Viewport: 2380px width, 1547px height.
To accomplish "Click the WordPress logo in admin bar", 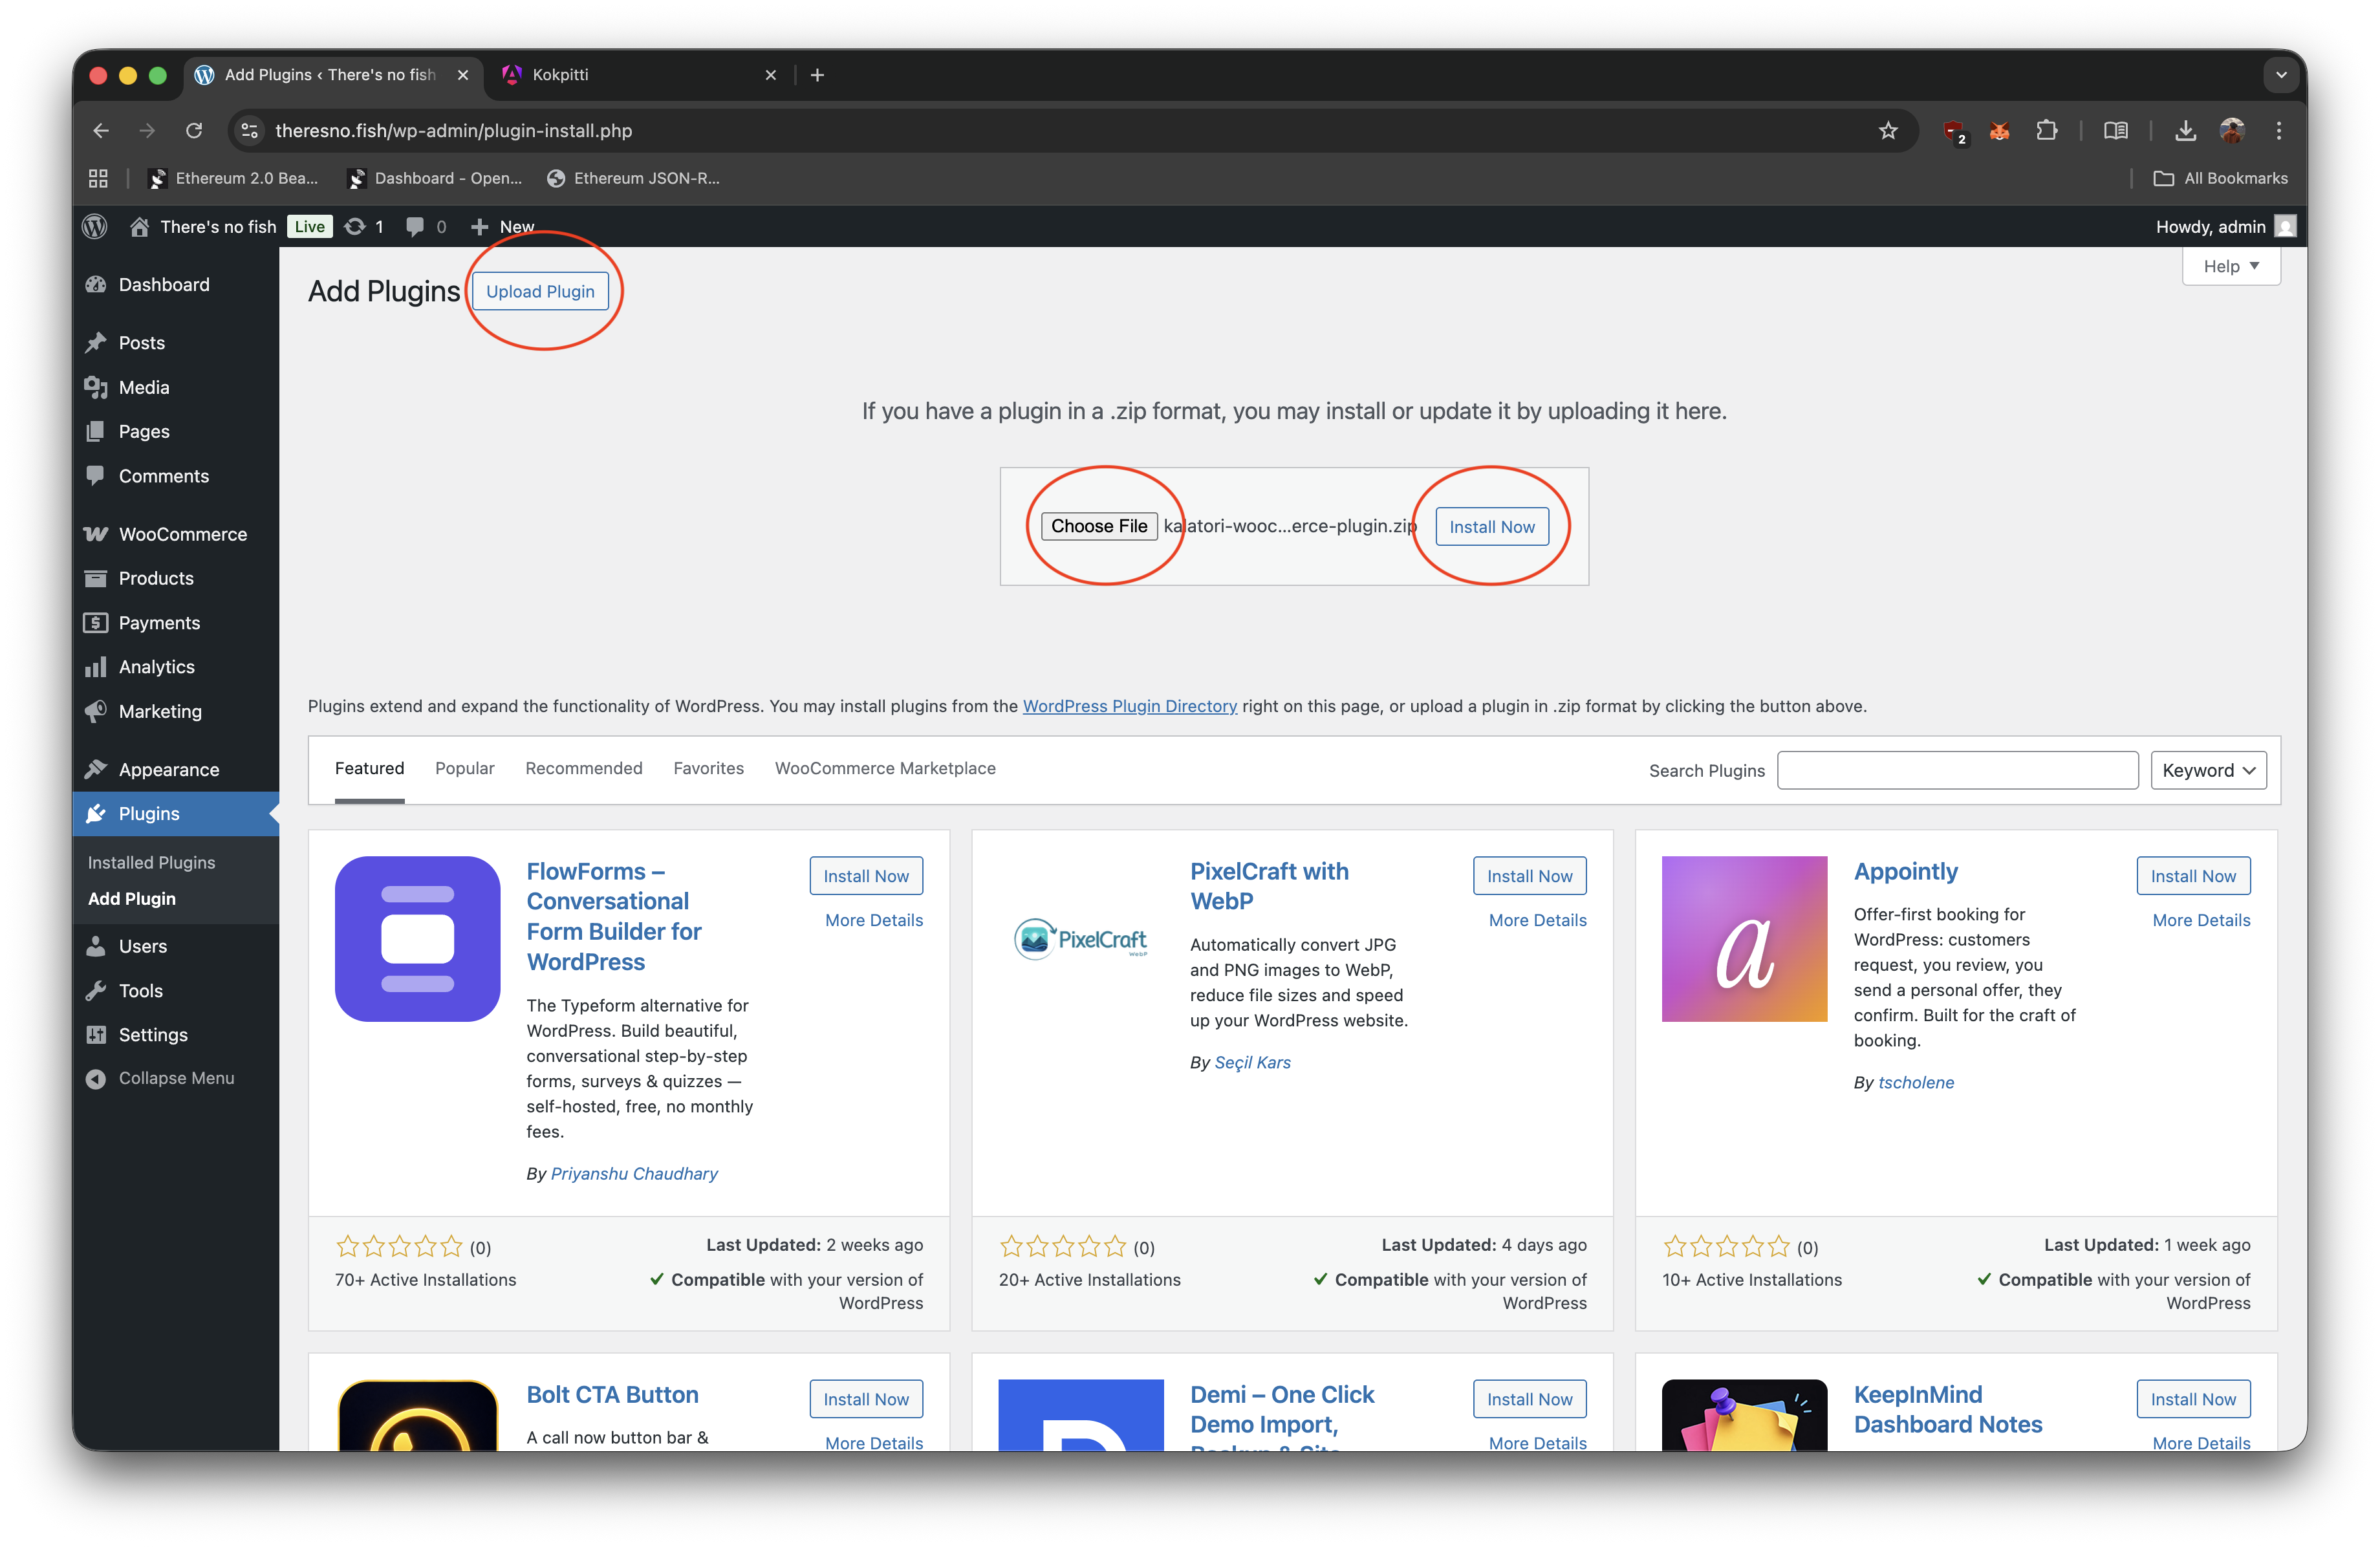I will pyautogui.click(x=95, y=227).
